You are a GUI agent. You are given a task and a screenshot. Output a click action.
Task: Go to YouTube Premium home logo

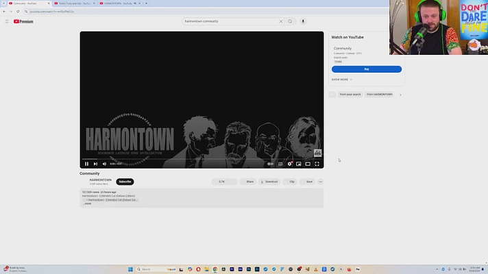click(x=23, y=21)
